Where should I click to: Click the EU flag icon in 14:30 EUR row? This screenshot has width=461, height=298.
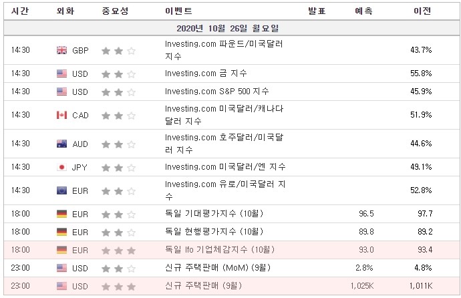coord(61,190)
